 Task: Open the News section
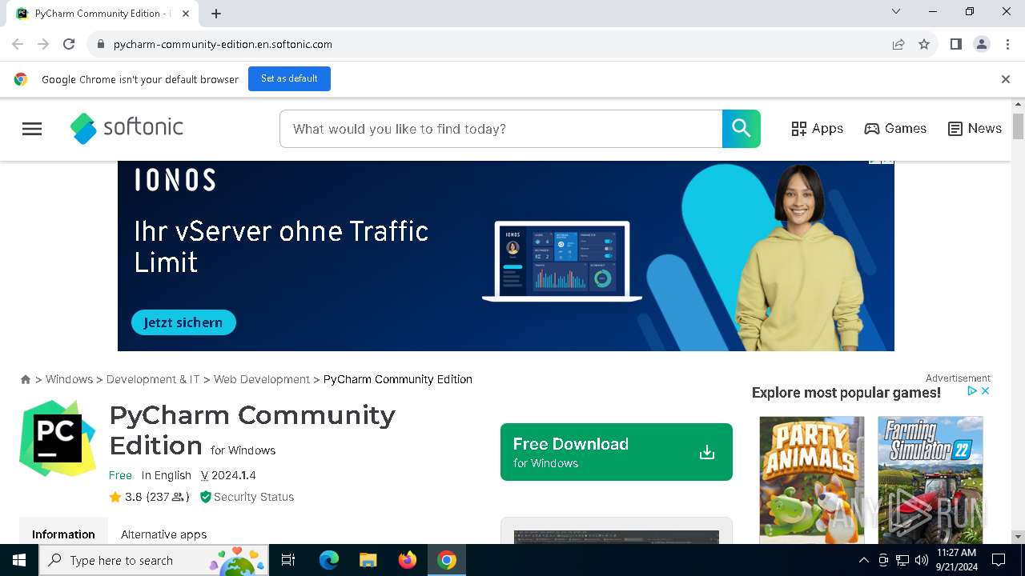[x=975, y=129]
